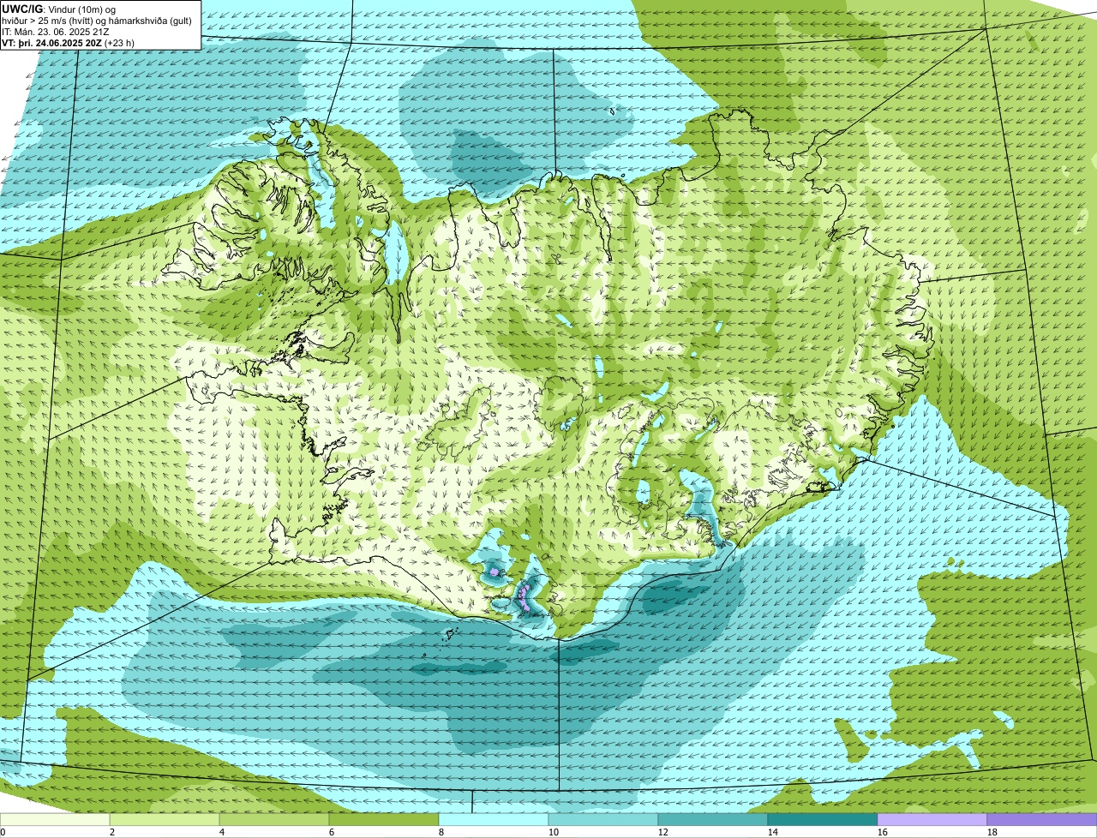Click the purple legend swatch above 18 m/s
The width and height of the screenshot is (1097, 838).
(x=1042, y=819)
